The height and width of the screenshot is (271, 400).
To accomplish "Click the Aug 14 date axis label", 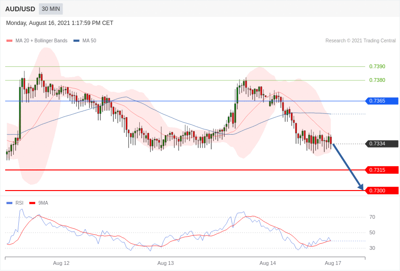I will coord(268,263).
